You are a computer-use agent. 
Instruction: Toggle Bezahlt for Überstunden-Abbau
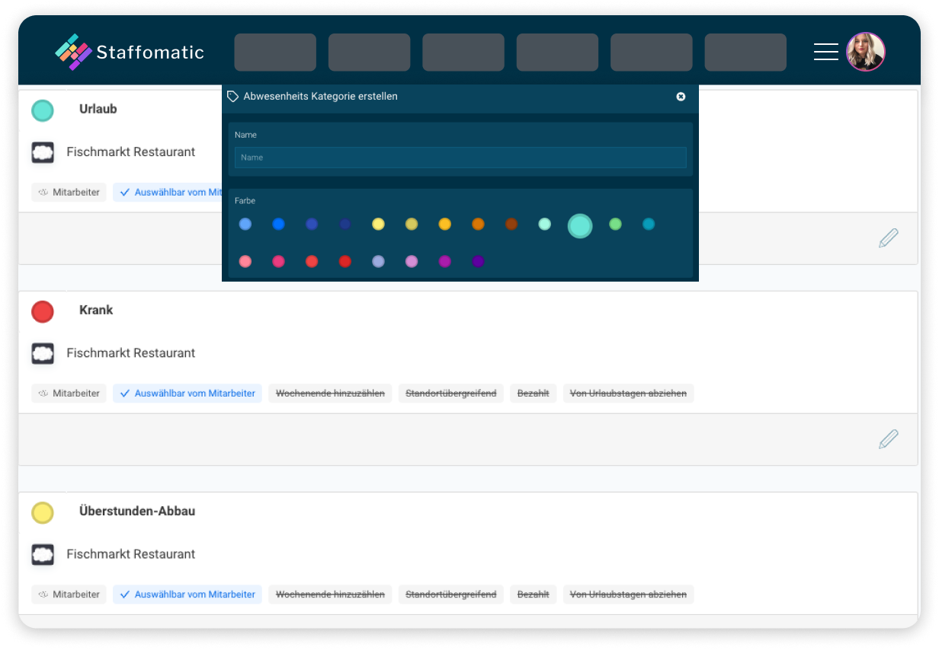pos(533,594)
